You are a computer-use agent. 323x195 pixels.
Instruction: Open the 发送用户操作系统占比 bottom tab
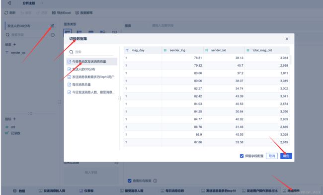260,191
